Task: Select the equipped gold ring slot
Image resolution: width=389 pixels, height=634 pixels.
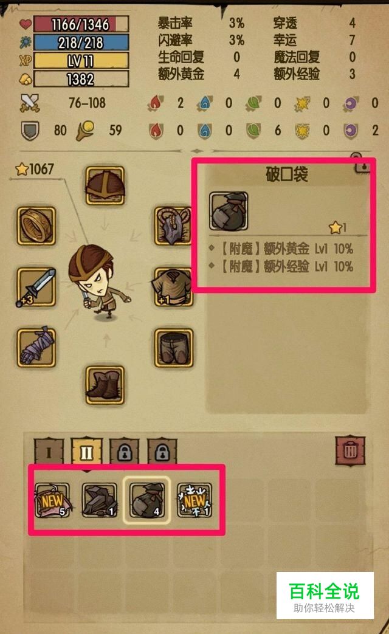Action: (36, 226)
